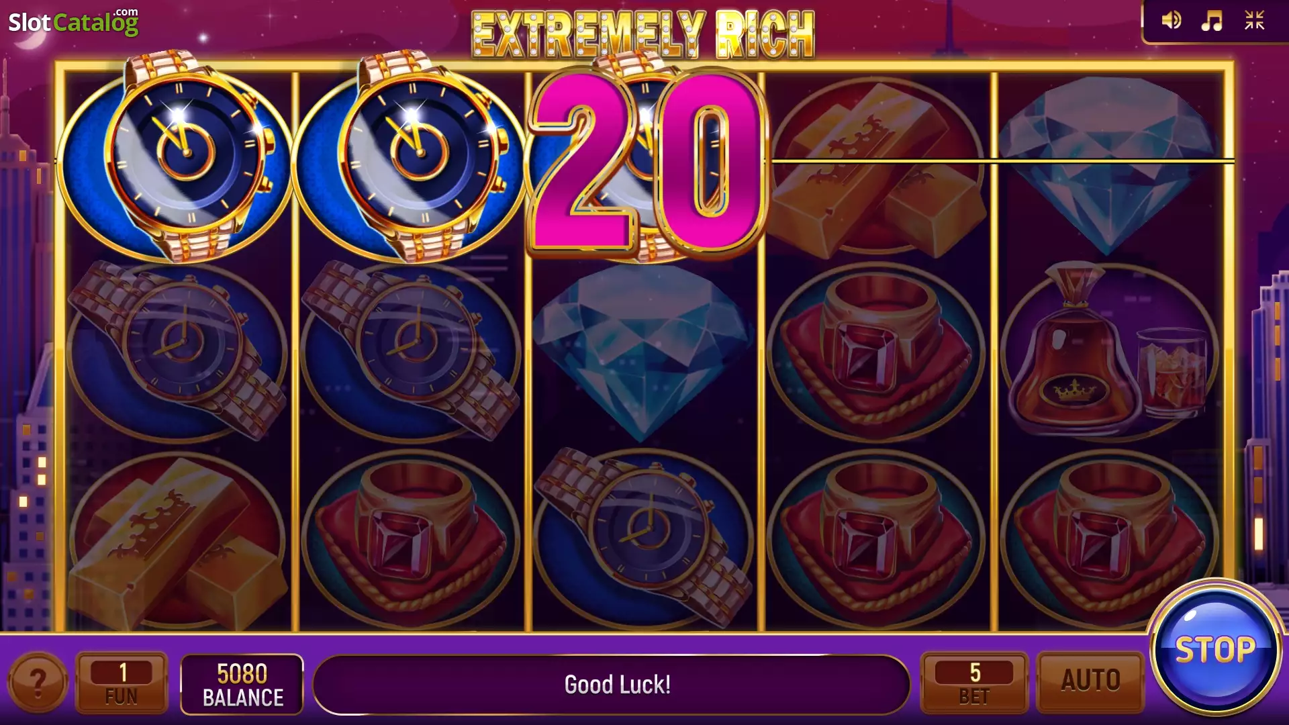Open the BET amount selector
This screenshot has width=1289, height=725.
tap(974, 682)
